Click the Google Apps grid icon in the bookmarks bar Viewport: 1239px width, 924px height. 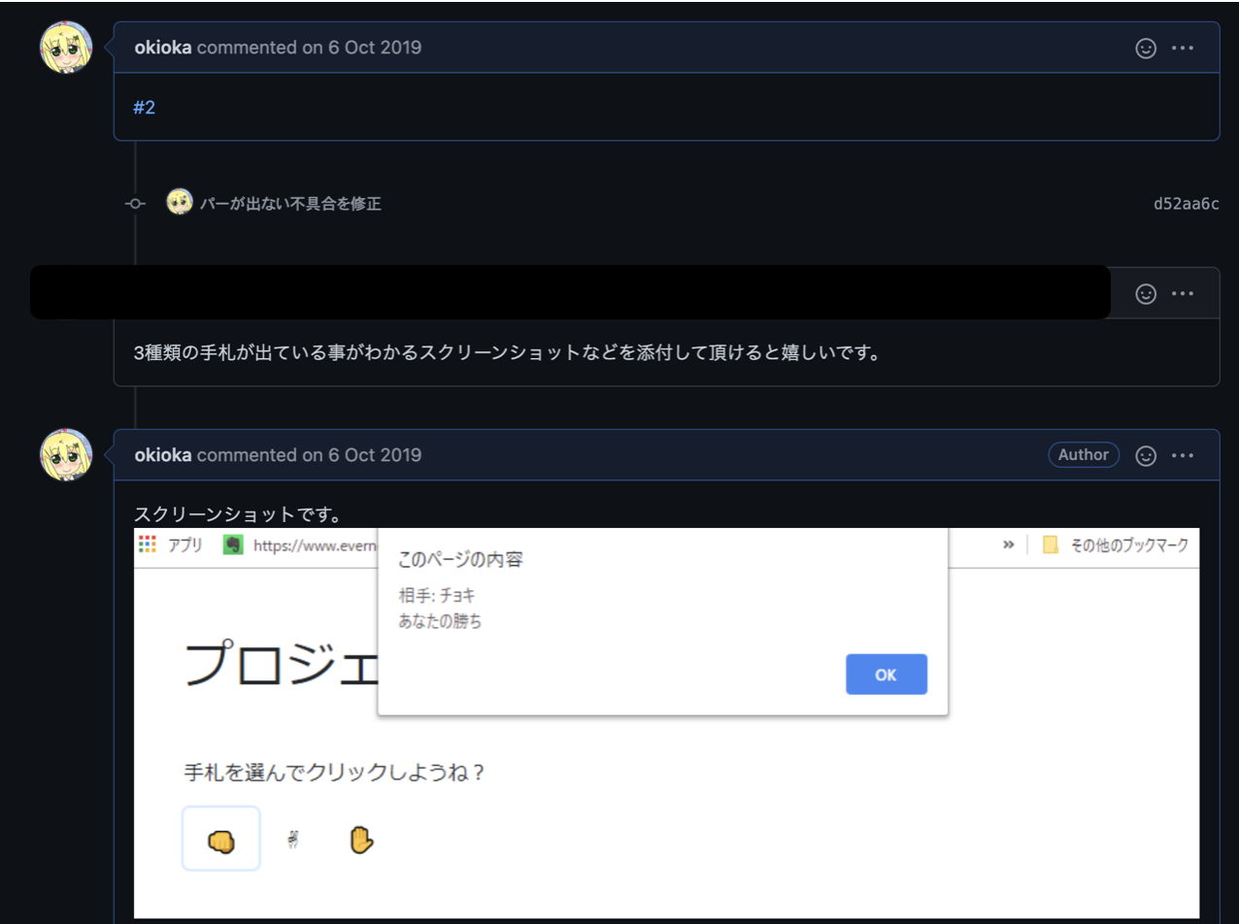tap(148, 544)
